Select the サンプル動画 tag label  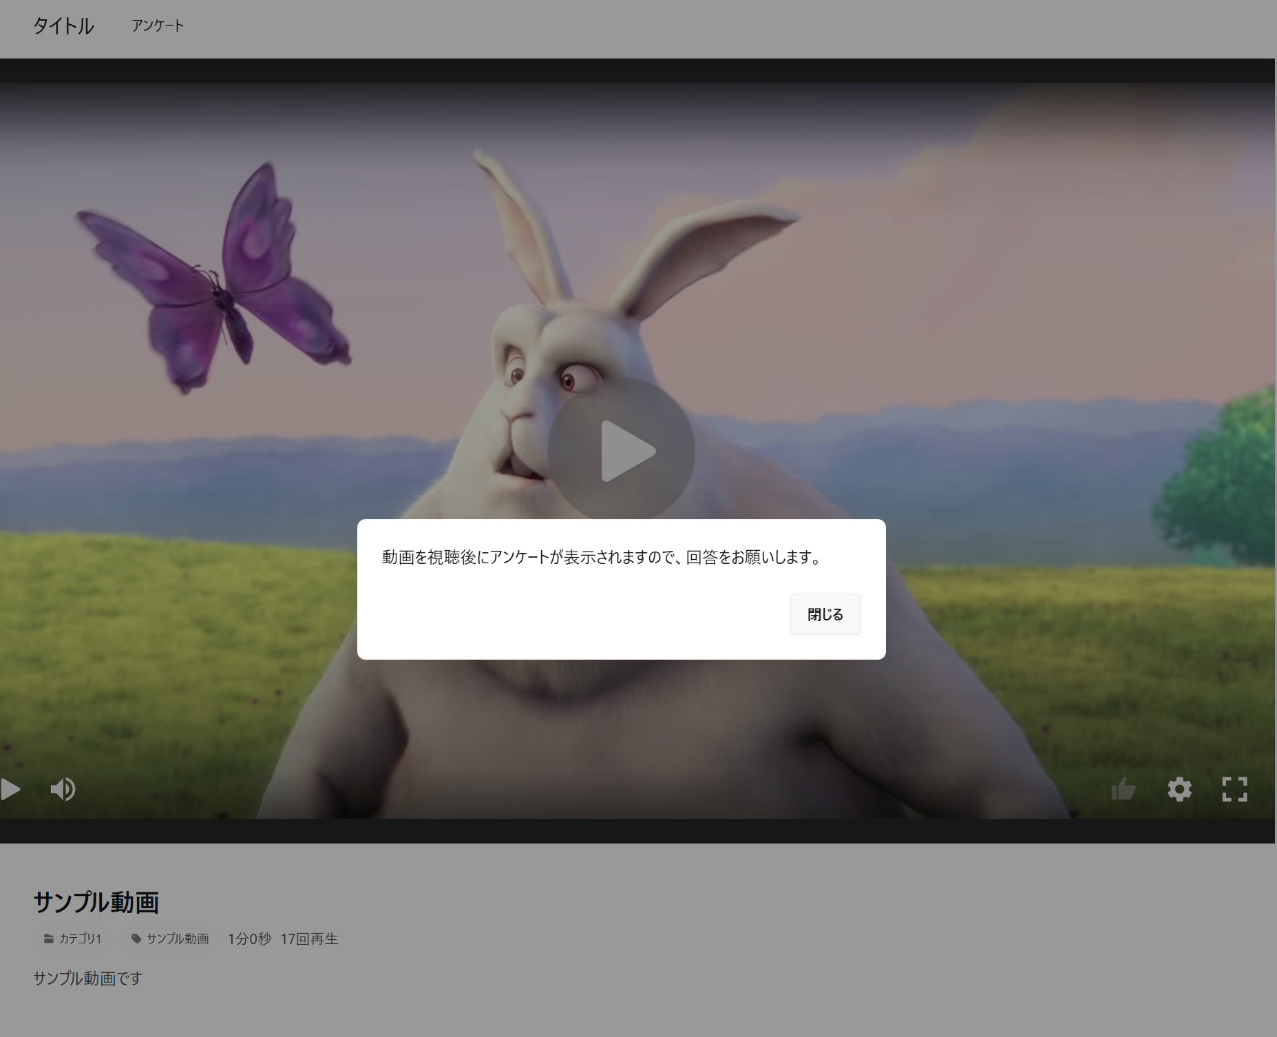point(178,939)
